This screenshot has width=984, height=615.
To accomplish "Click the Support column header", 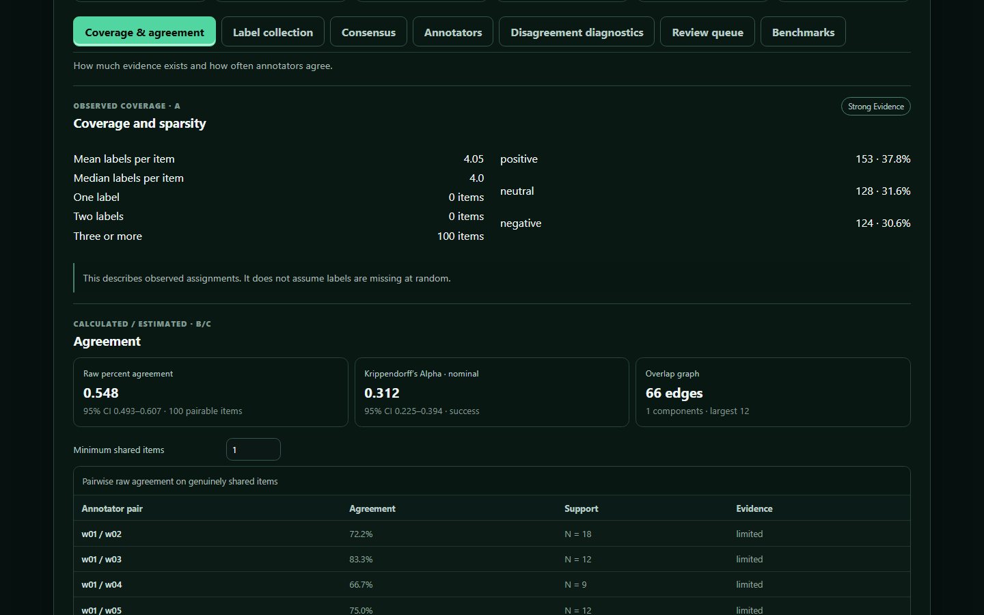I will (x=581, y=508).
